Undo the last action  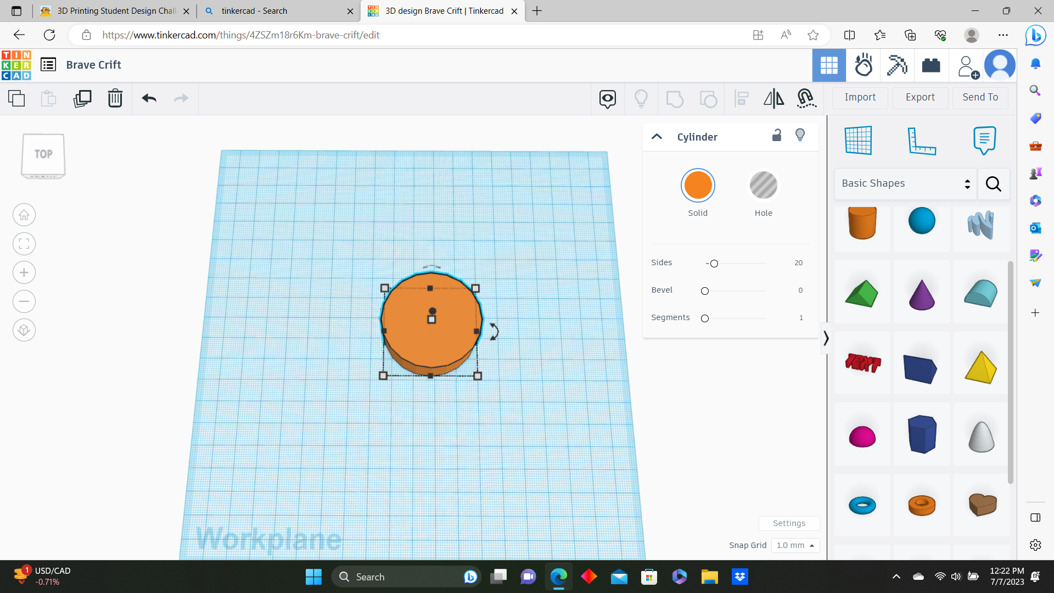click(148, 98)
